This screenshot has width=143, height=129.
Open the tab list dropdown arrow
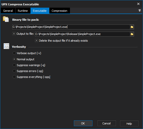coord(139,10)
